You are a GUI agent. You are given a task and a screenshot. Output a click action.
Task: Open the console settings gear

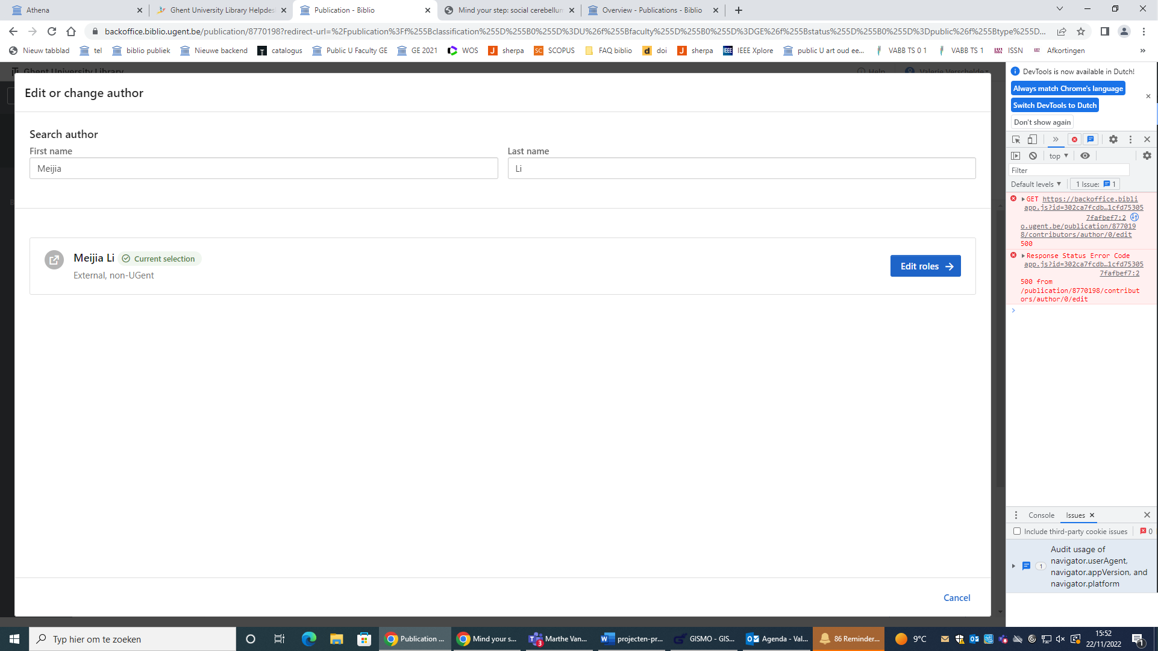click(1147, 156)
